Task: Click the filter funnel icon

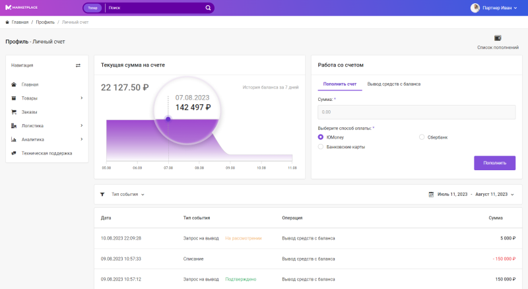Action: pos(102,195)
